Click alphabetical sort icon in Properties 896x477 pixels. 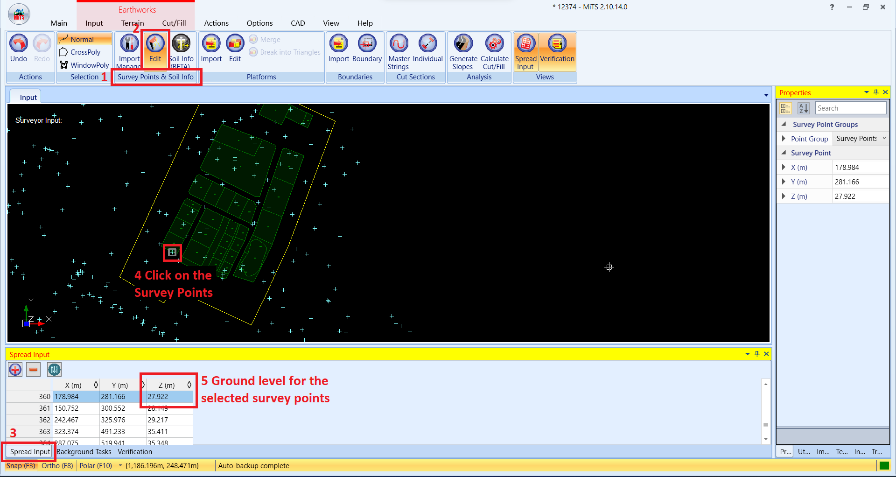pyautogui.click(x=804, y=108)
